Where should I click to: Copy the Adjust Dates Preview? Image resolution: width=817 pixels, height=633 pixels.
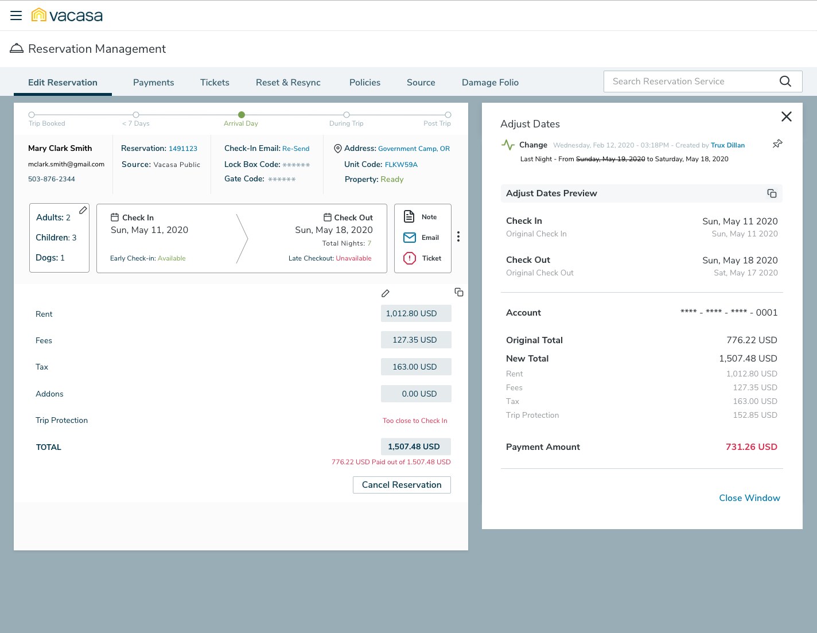tap(772, 193)
